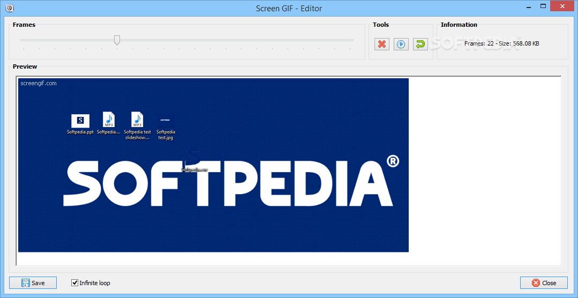Image resolution: width=578 pixels, height=298 pixels.
Task: Click the frames slider thumb
Action: point(117,40)
